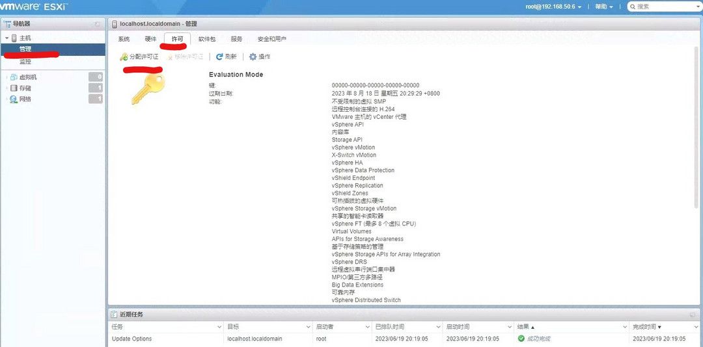Click the Recent tasks panel icon
This screenshot has width=703, height=347.
[x=115, y=315]
